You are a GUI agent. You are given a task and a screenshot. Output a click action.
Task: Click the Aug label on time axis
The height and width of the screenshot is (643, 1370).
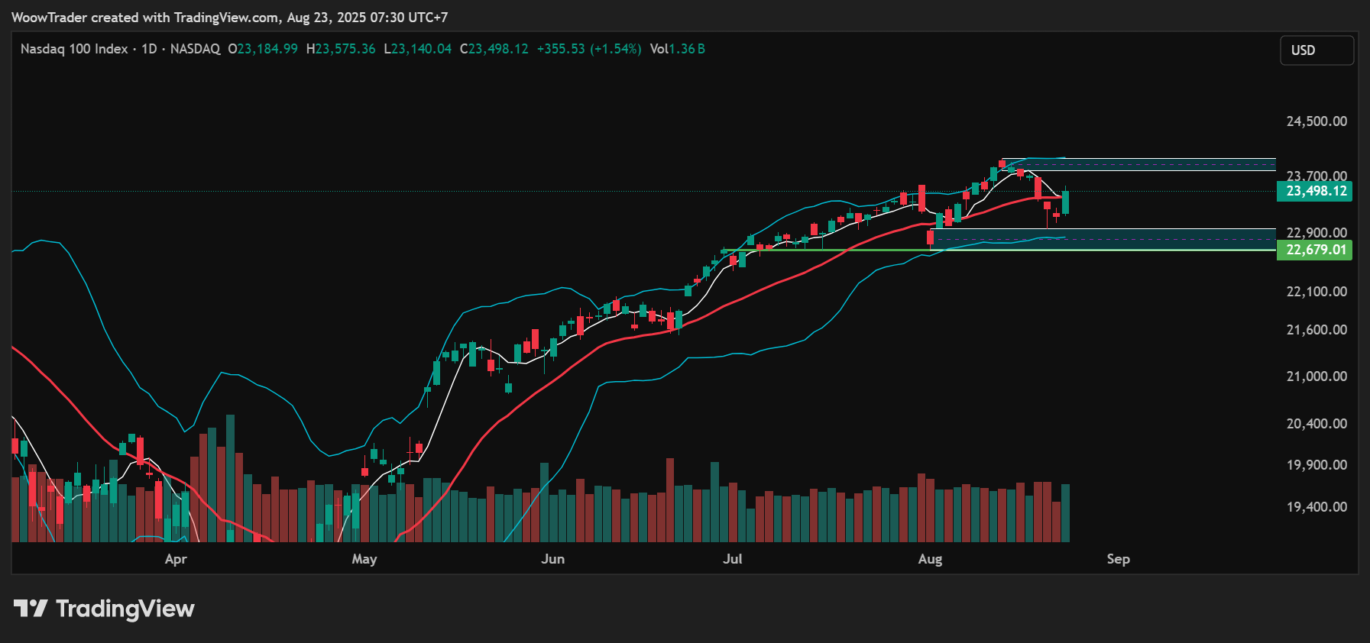click(930, 559)
